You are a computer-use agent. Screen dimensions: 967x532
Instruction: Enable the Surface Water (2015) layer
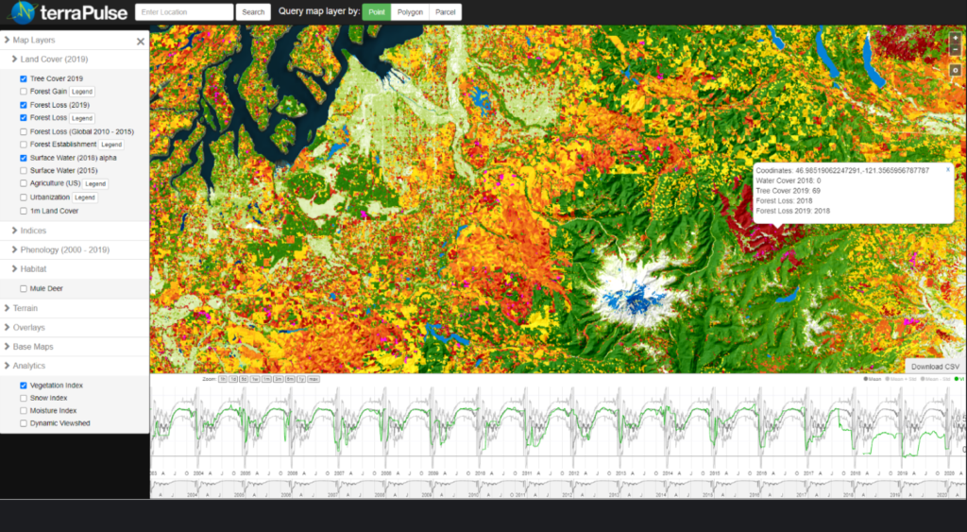pos(24,170)
